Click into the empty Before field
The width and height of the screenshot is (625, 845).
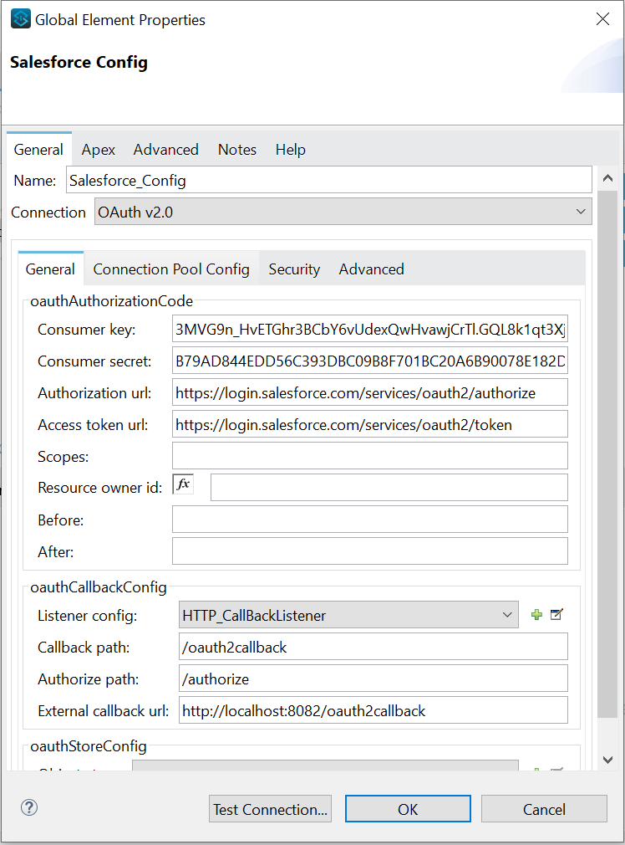[x=370, y=520]
